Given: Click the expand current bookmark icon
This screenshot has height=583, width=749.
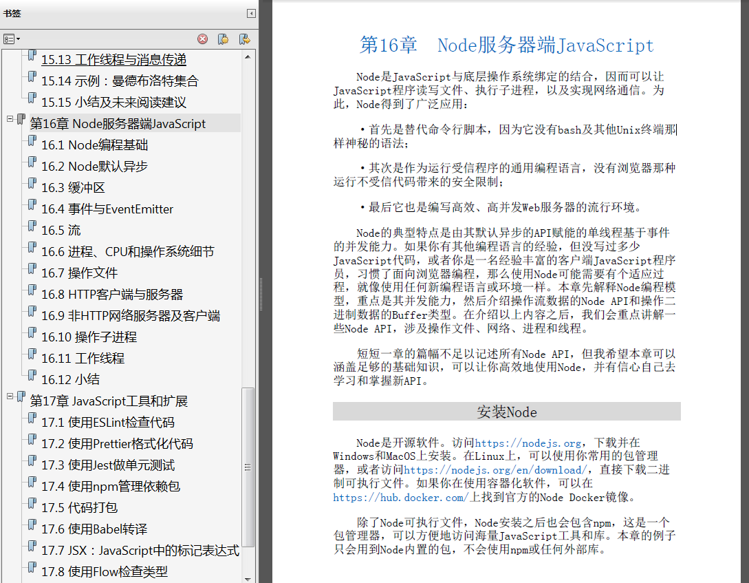Looking at the screenshot, I should pos(245,39).
